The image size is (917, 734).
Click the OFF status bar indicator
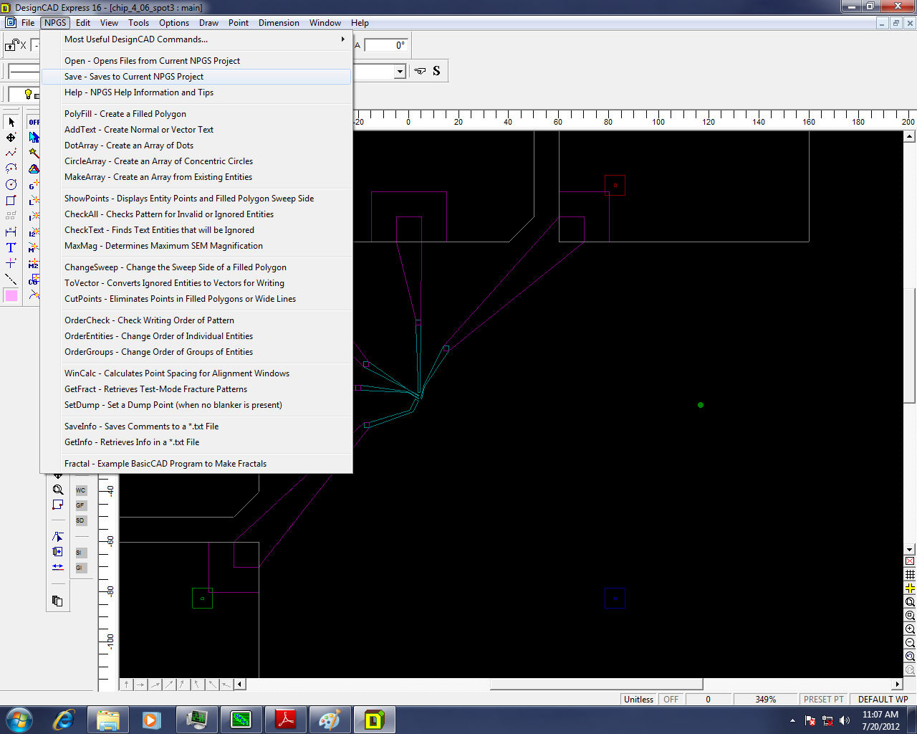click(x=671, y=700)
